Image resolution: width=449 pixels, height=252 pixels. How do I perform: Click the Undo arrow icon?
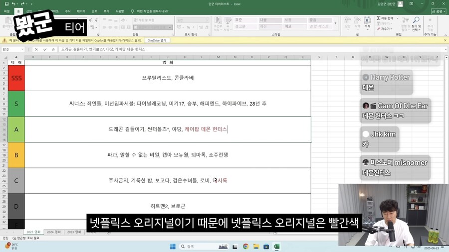(13, 4)
